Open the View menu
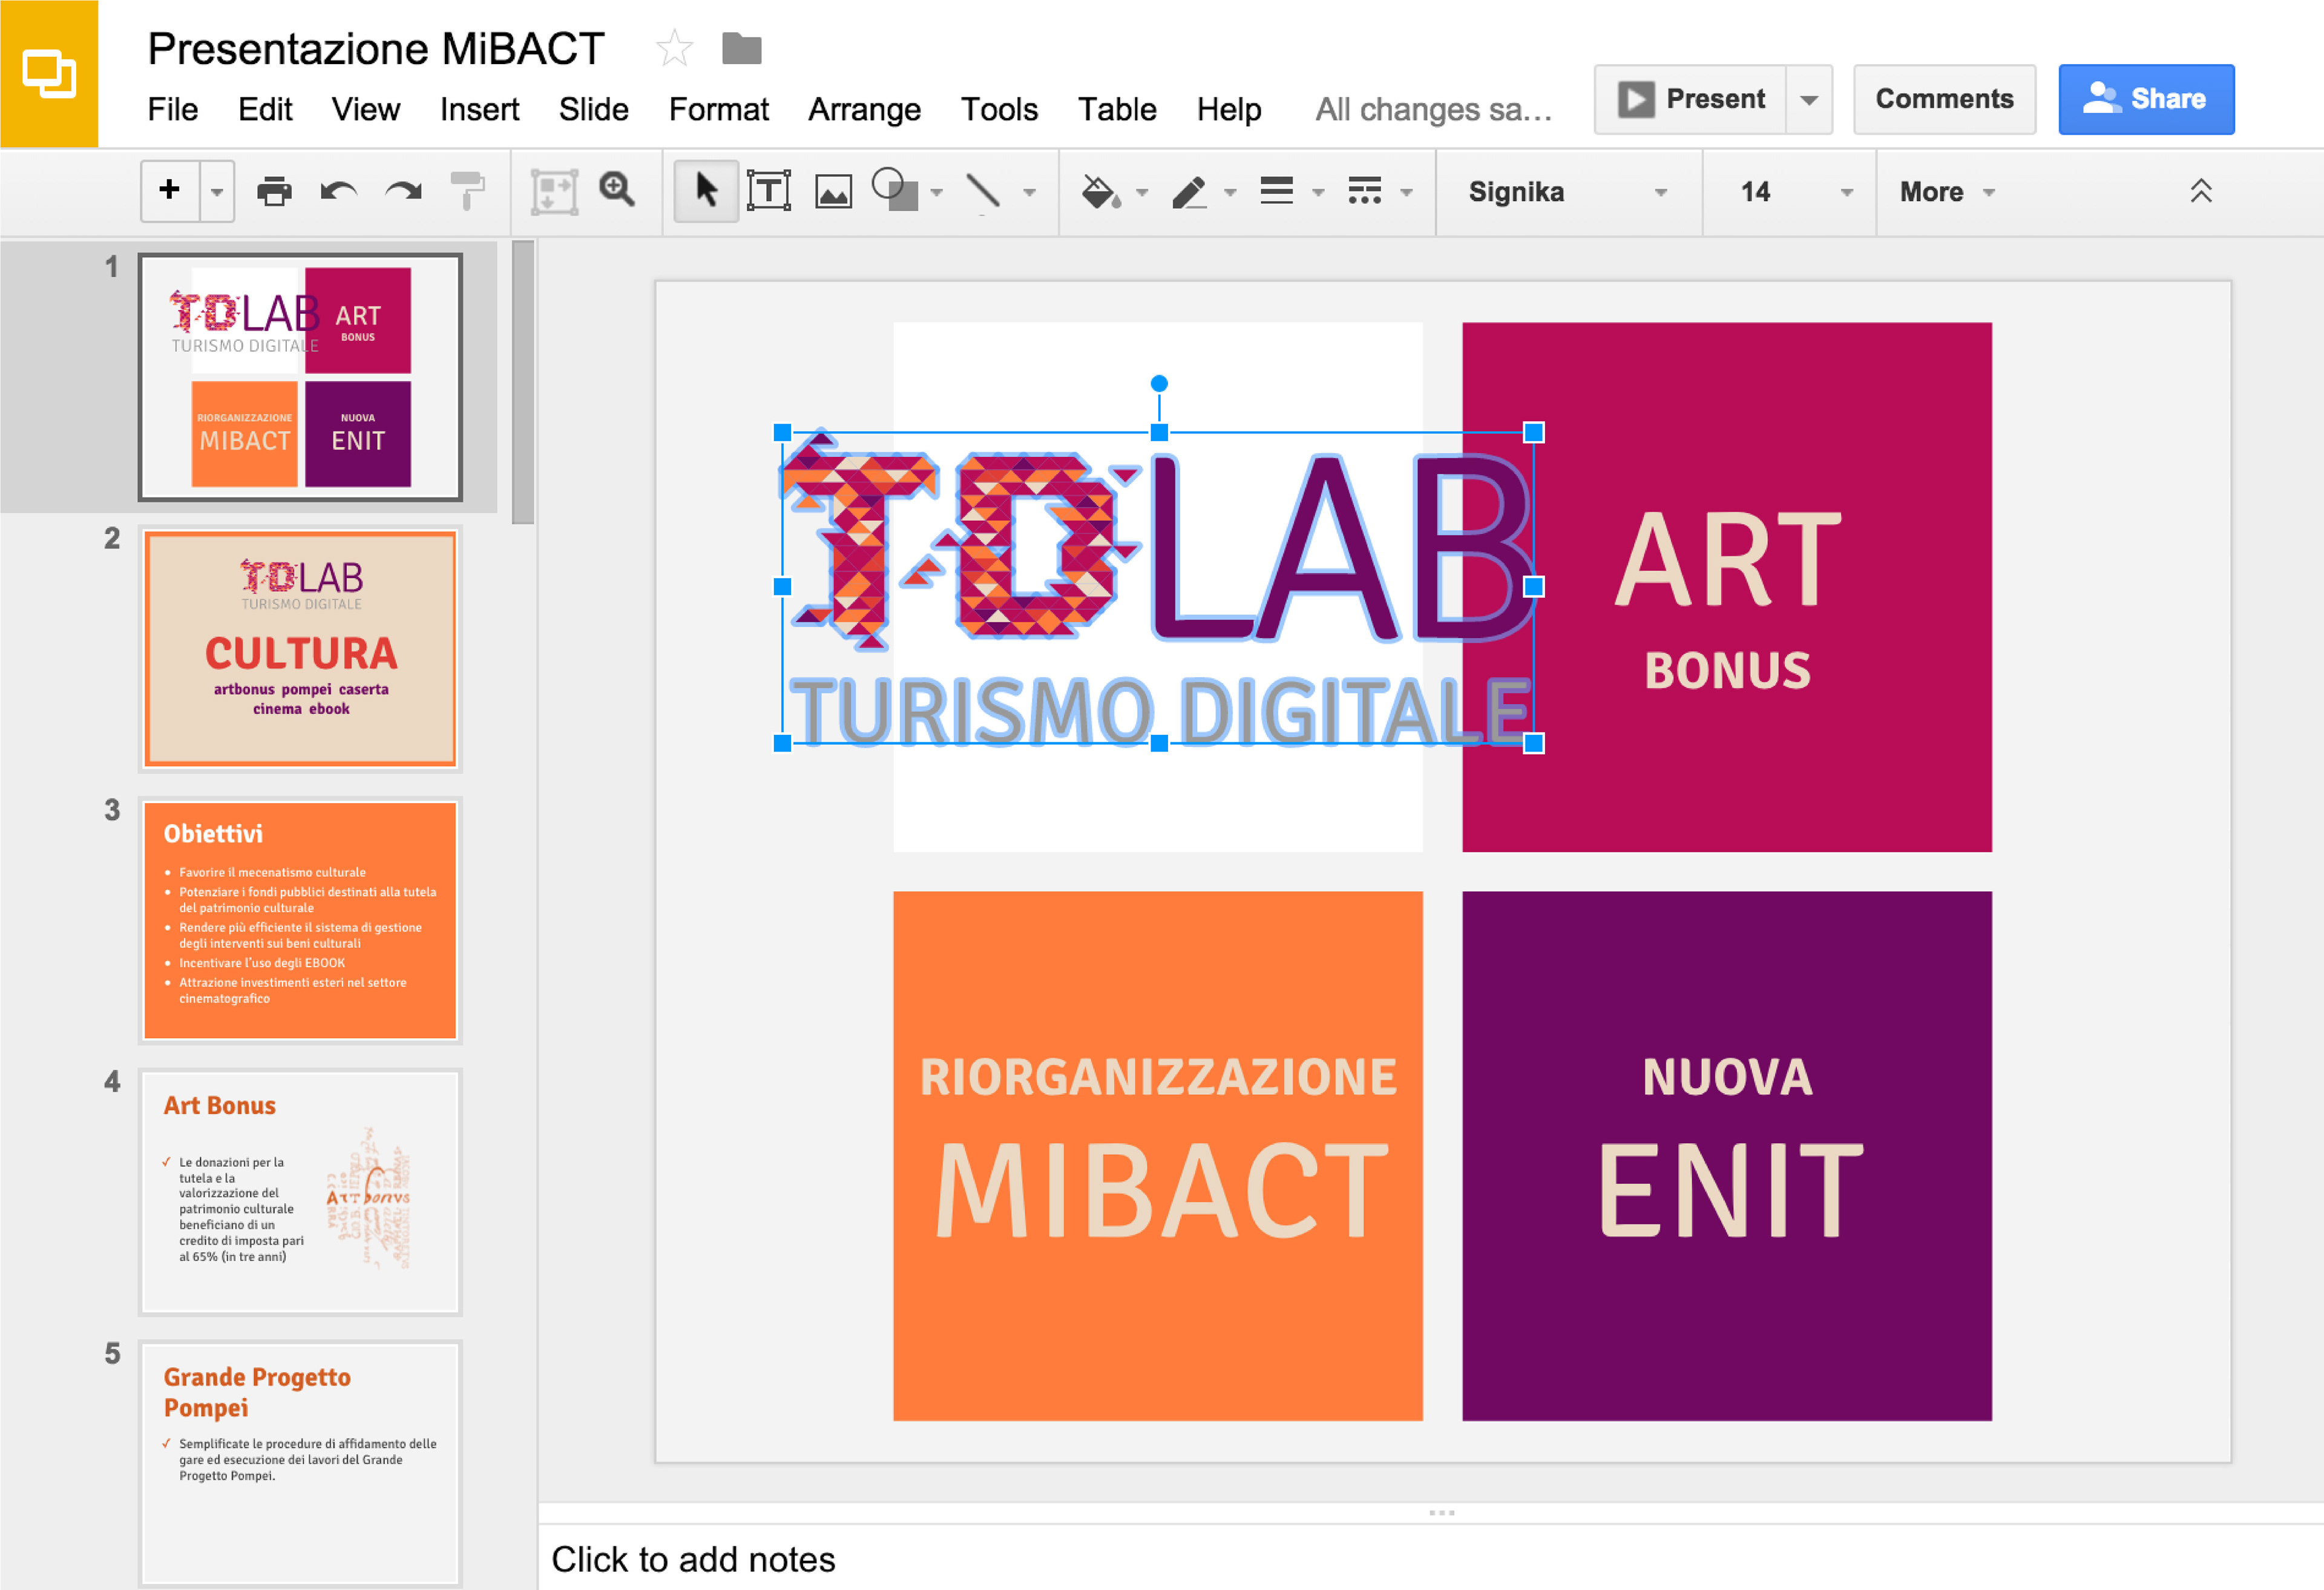Viewport: 2324px width, 1590px height. pyautogui.click(x=366, y=109)
